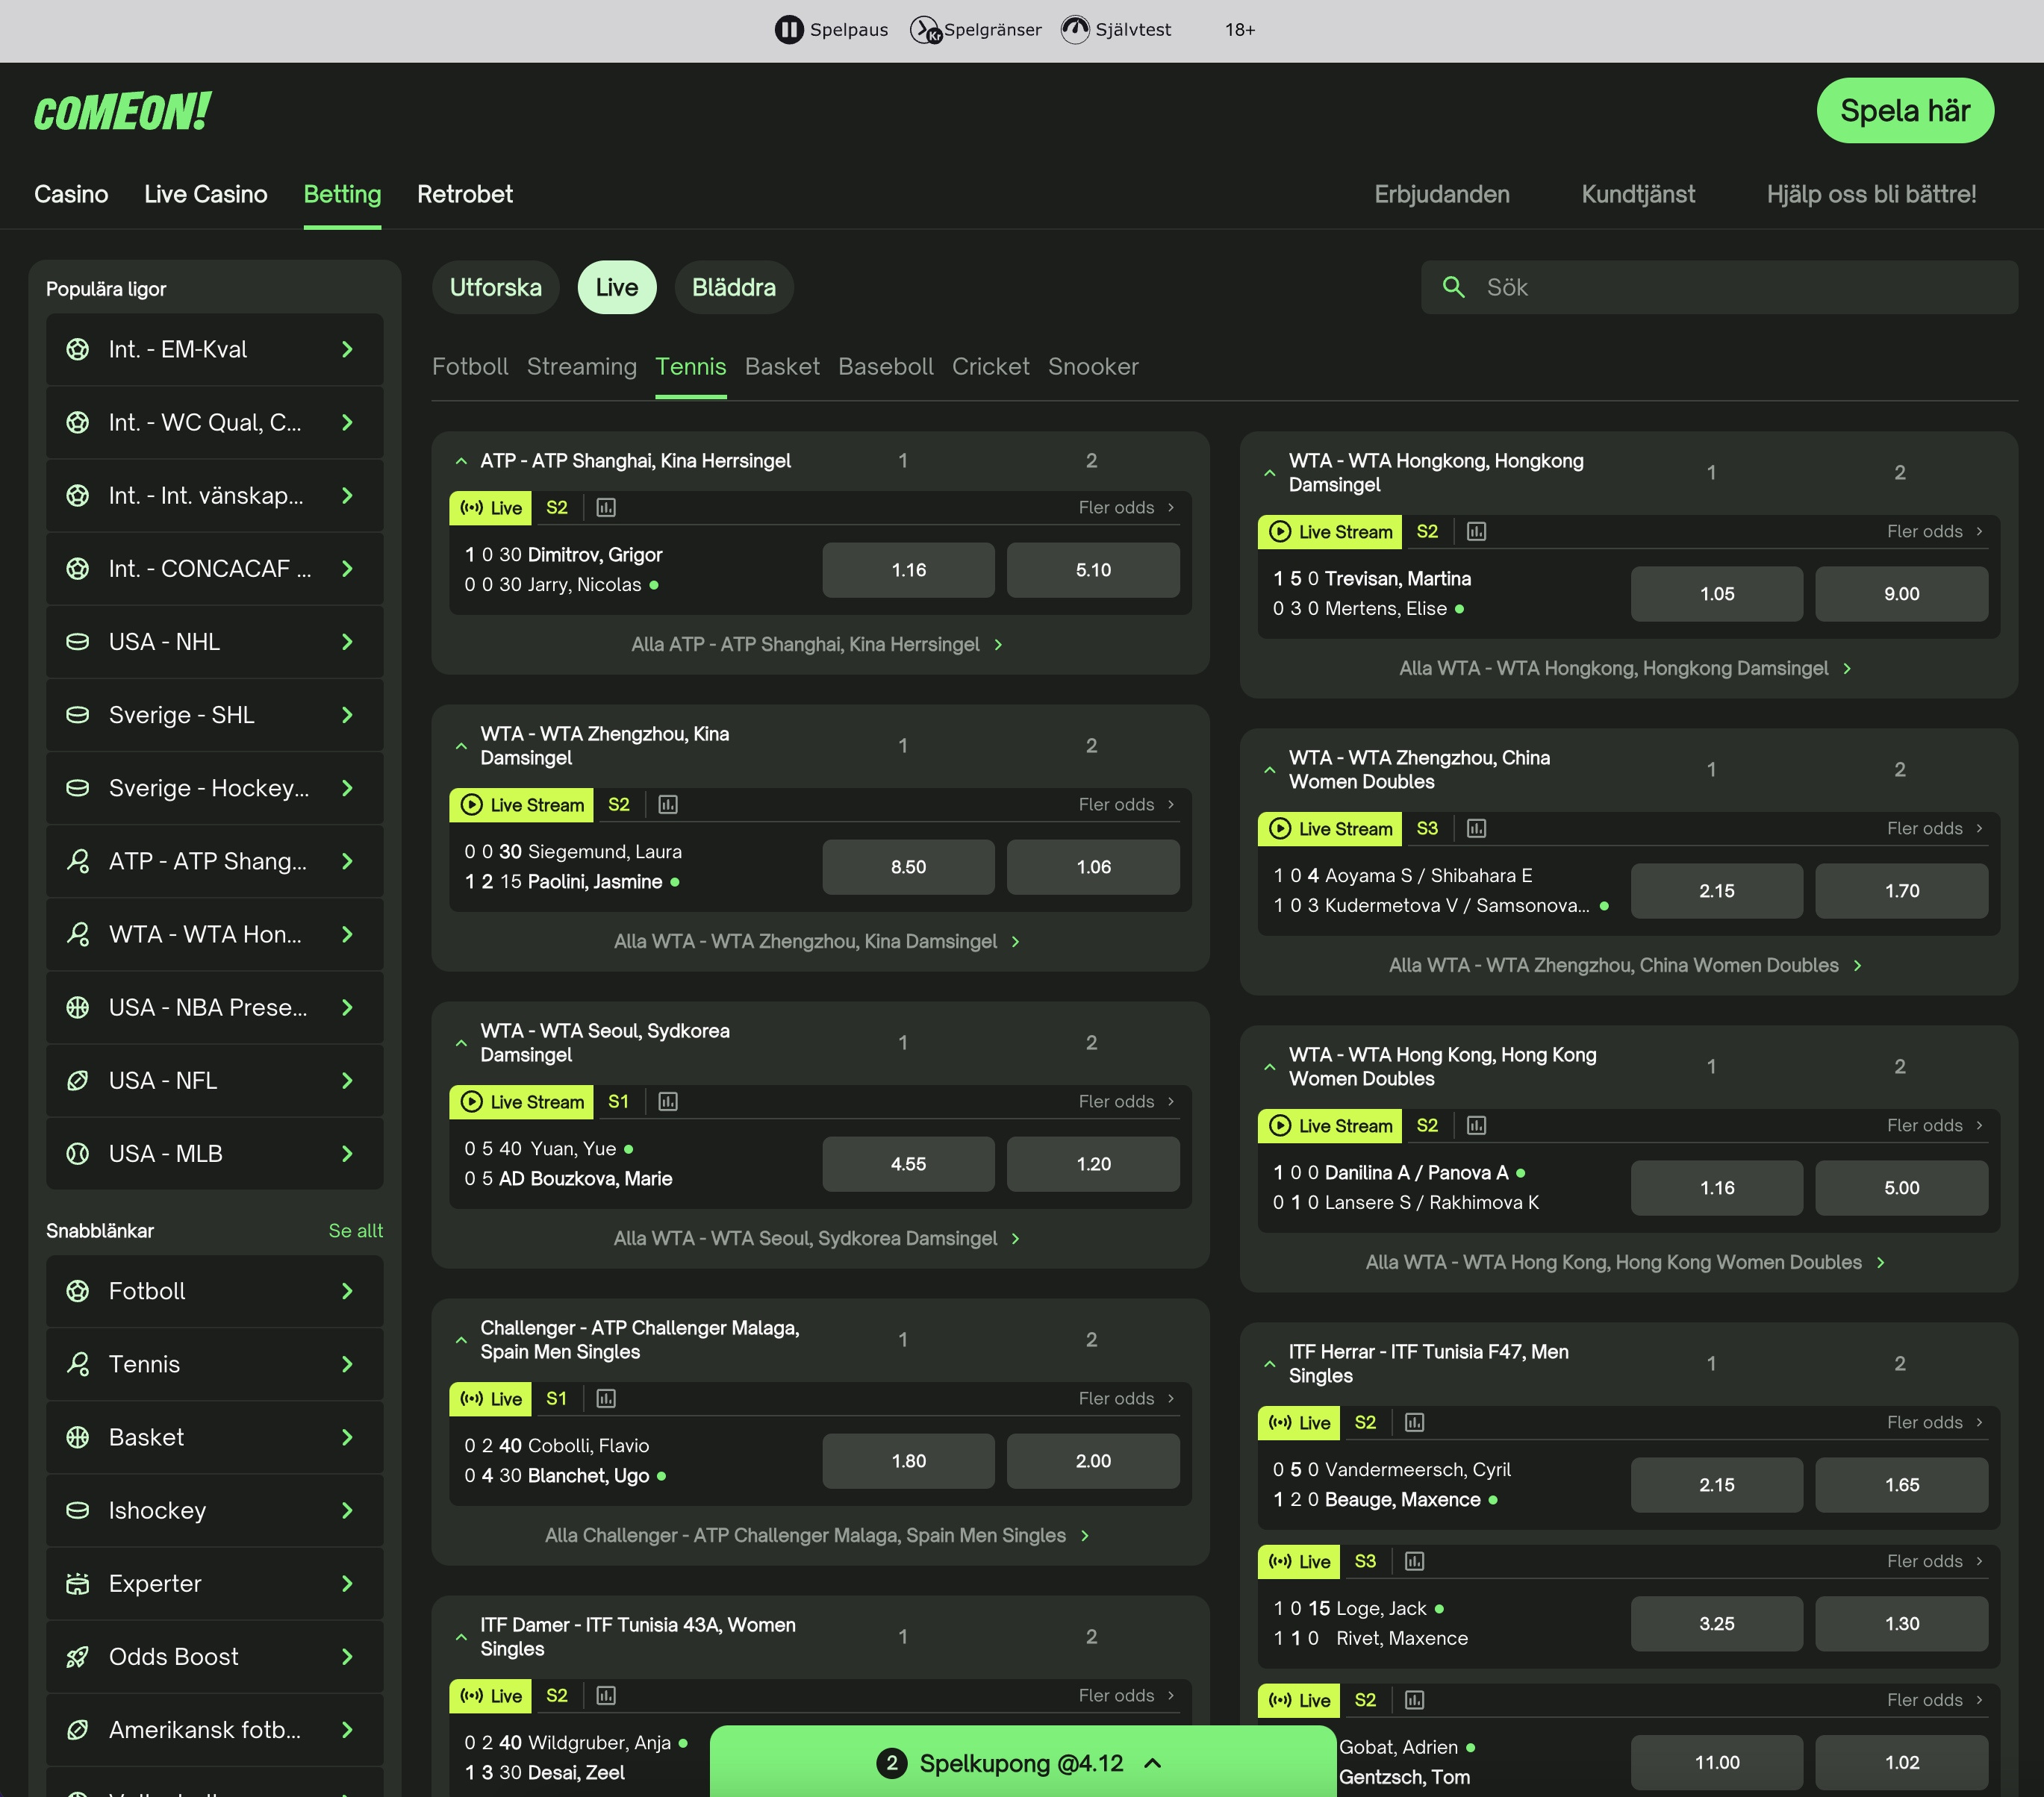Open Alla WTA - WTA Seoul, Sydkorea Damsingel link
The width and height of the screenshot is (2044, 1797).
815,1237
